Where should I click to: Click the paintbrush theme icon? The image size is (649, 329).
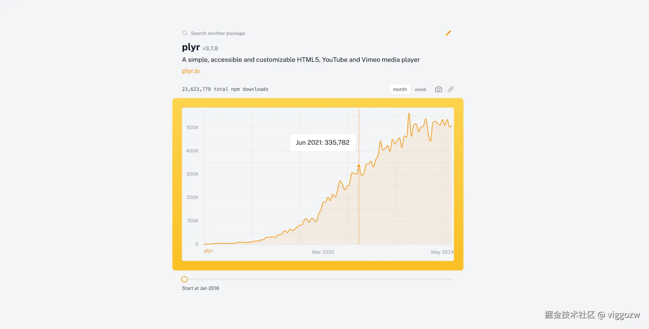click(x=448, y=33)
